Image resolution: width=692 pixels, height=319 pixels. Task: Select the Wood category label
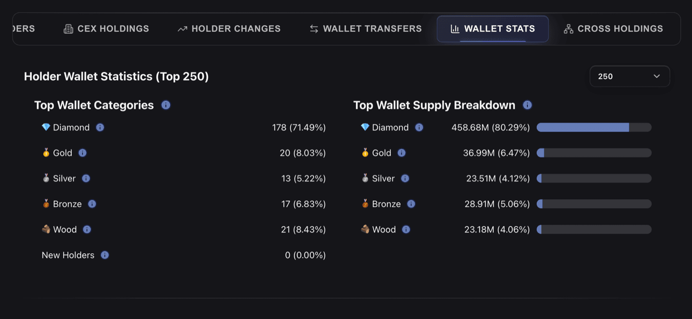tap(64, 229)
